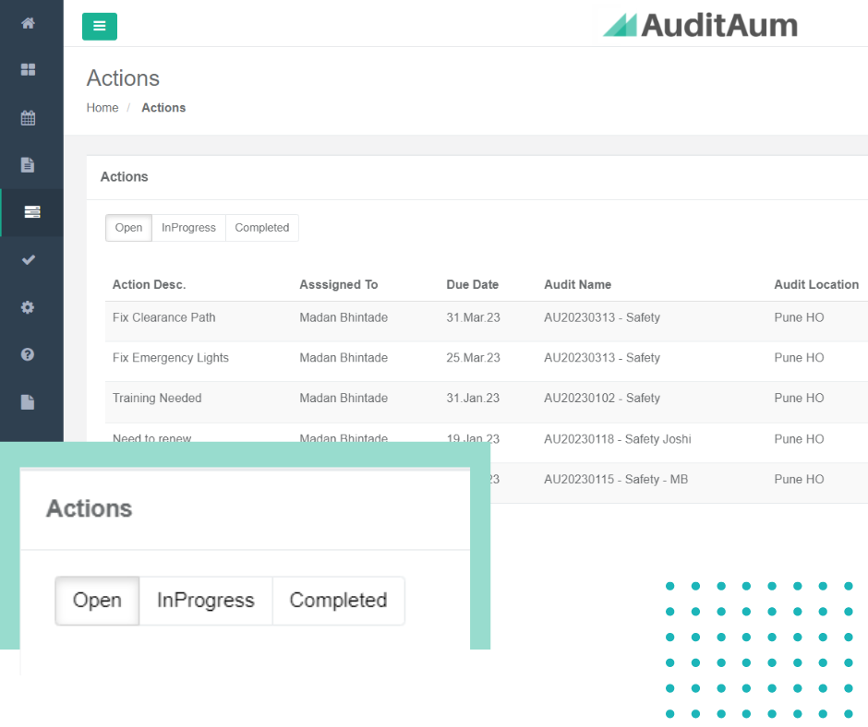The width and height of the screenshot is (868, 727).
Task: Go to Home breadcrumb link
Action: [x=102, y=108]
